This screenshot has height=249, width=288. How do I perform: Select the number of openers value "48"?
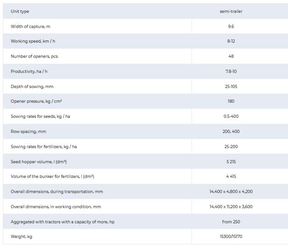tap(231, 56)
